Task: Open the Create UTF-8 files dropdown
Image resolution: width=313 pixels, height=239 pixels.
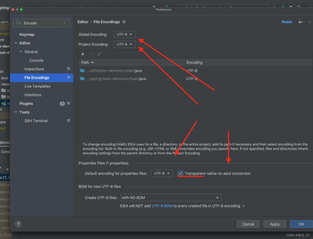Action: click(x=170, y=198)
